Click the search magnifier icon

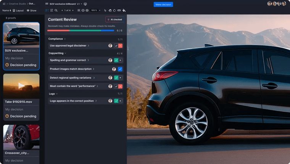point(56,10)
